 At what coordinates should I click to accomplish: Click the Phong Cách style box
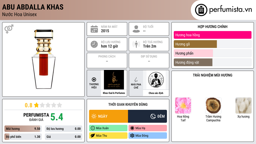107,60
